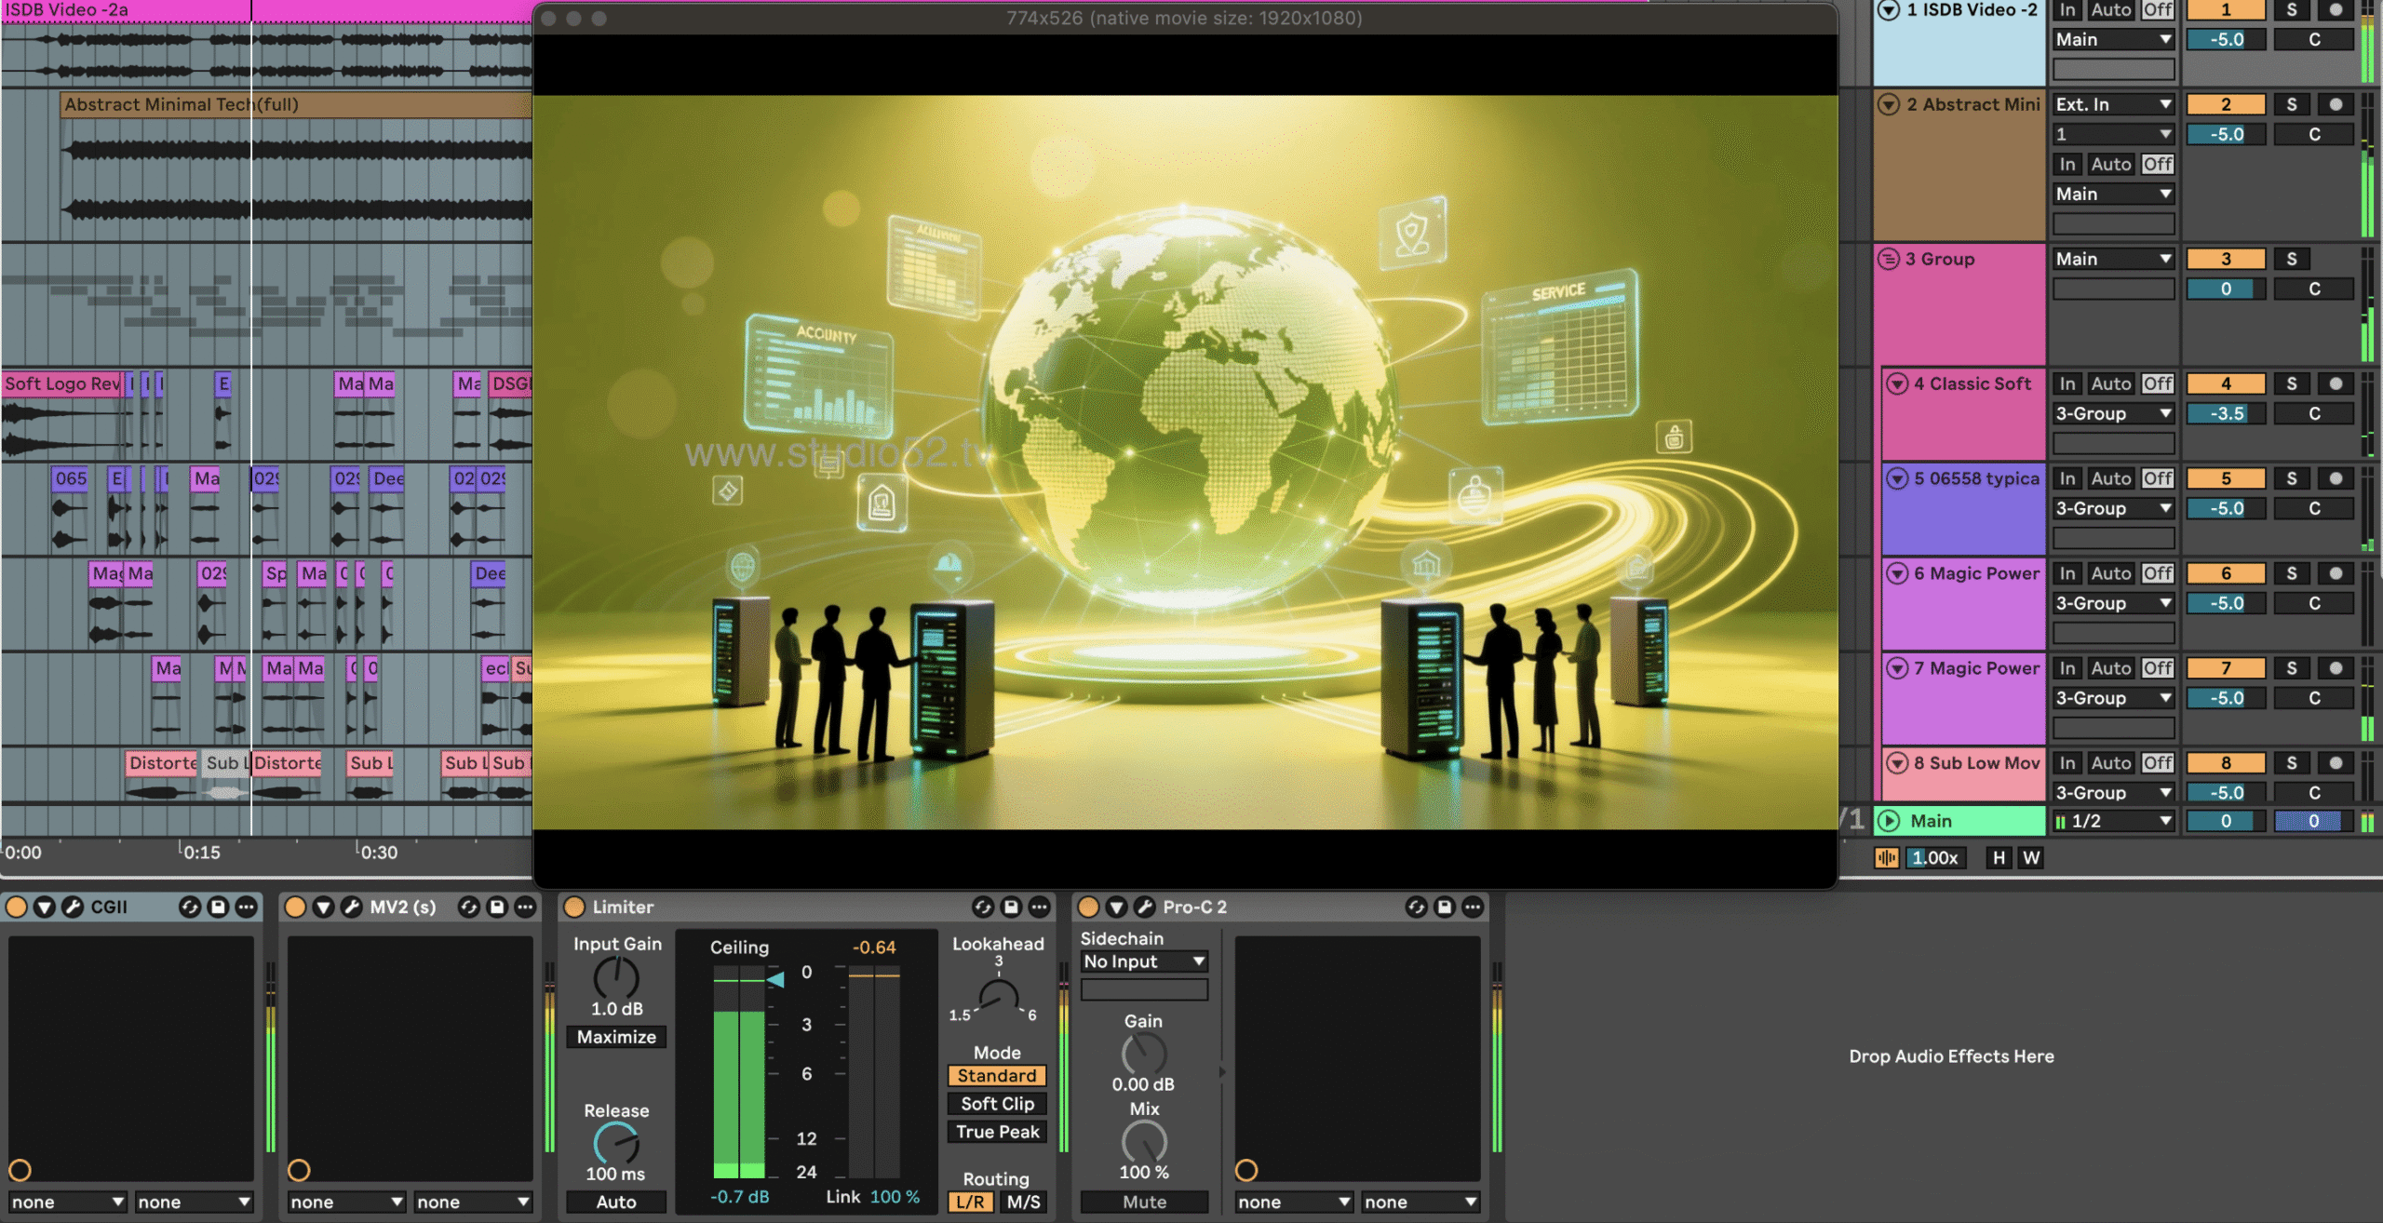This screenshot has width=2383, height=1223.
Task: Click the Ceiling slider triangle handle
Action: click(x=775, y=979)
